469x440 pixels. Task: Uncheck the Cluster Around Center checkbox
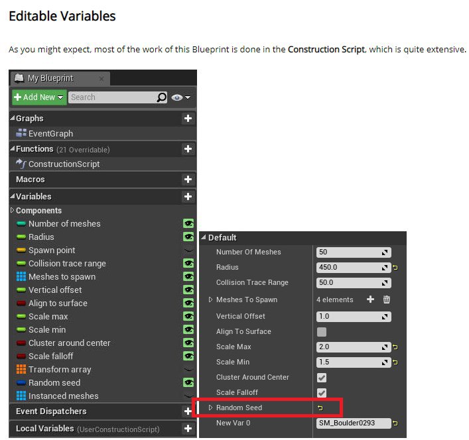tap(322, 377)
